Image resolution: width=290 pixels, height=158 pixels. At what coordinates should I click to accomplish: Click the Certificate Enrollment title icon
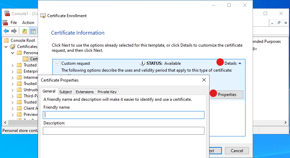(43, 16)
